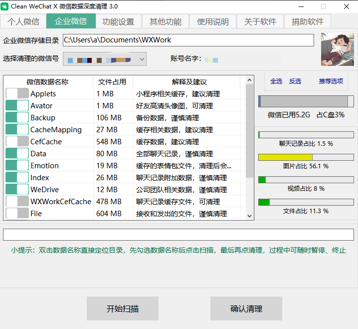Image resolution: width=358 pixels, height=329 pixels.
Task: Click the 反选 link
Action: click(x=295, y=81)
